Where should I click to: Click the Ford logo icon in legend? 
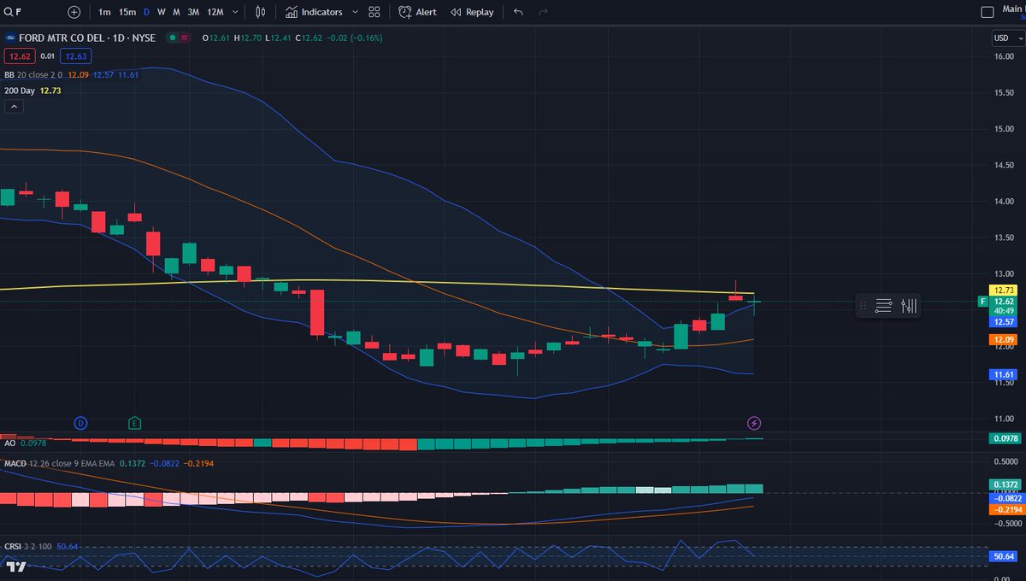point(9,38)
